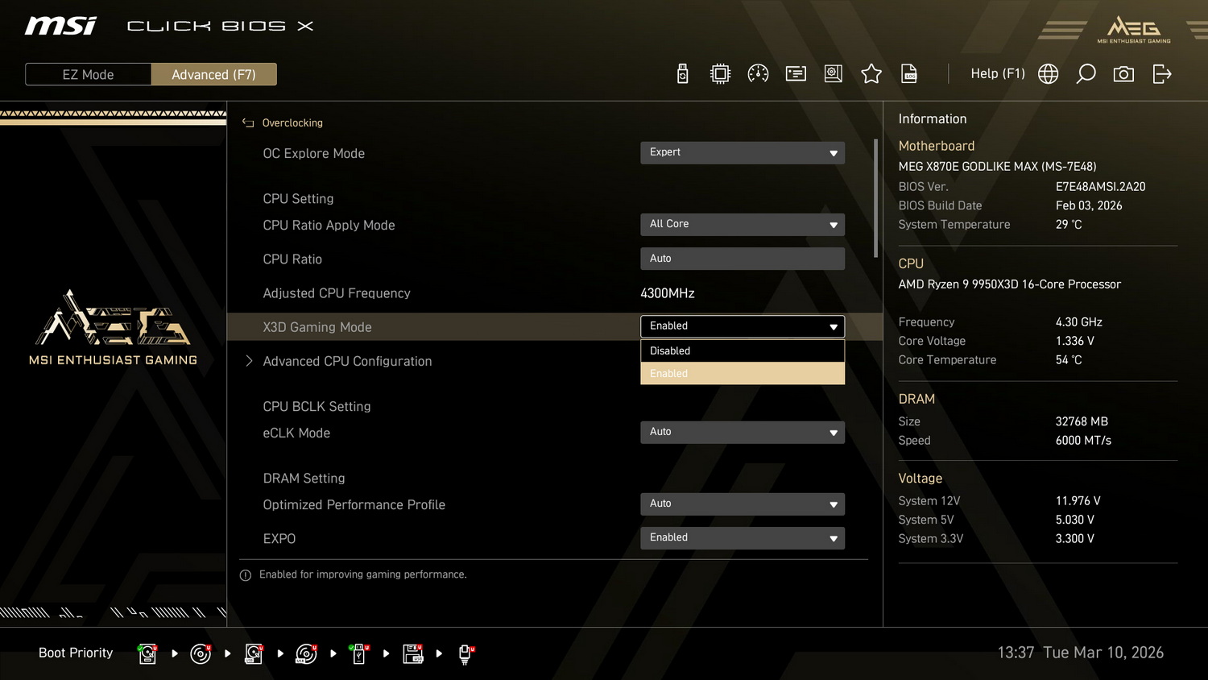Open the Hardware Monitor gauge icon

coord(758,73)
